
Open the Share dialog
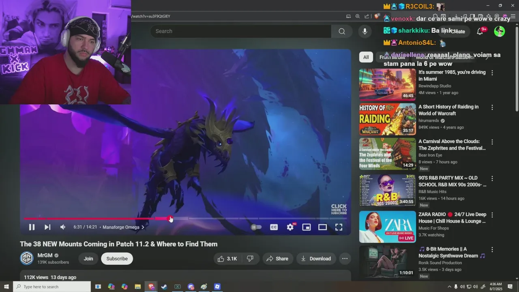coord(277,259)
